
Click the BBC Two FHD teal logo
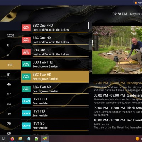click(x=26, y=64)
